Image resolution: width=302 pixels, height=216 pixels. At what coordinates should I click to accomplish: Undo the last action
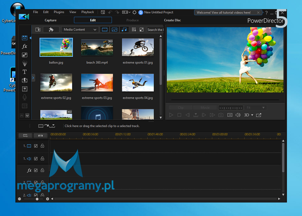[x=110, y=12]
